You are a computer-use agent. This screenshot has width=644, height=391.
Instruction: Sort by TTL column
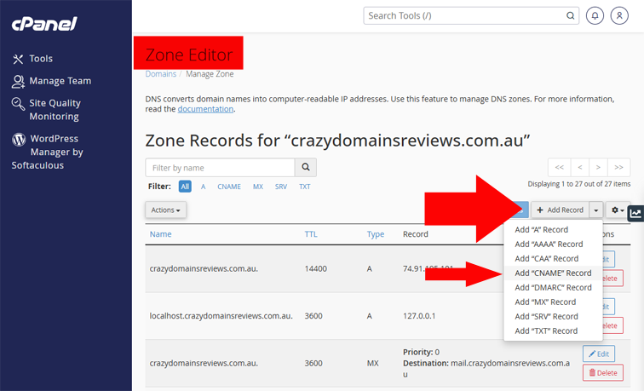[311, 234]
